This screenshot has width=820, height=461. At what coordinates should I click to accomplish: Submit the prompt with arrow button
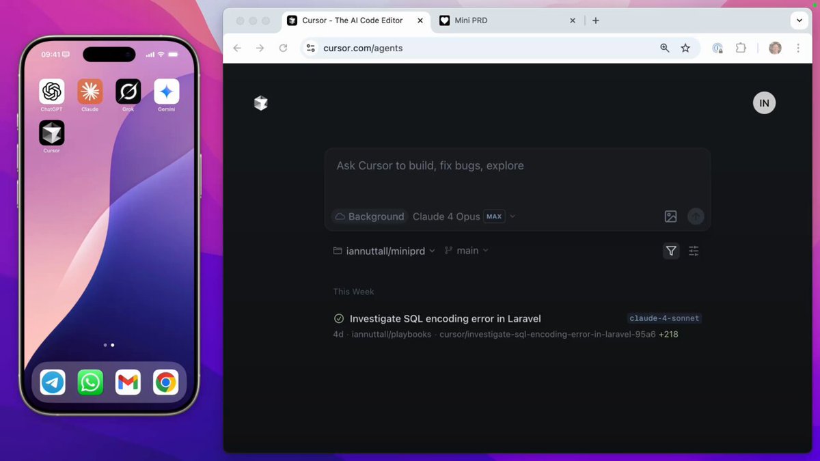pyautogui.click(x=696, y=216)
